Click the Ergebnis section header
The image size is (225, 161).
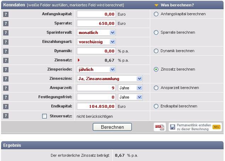pos(112,145)
